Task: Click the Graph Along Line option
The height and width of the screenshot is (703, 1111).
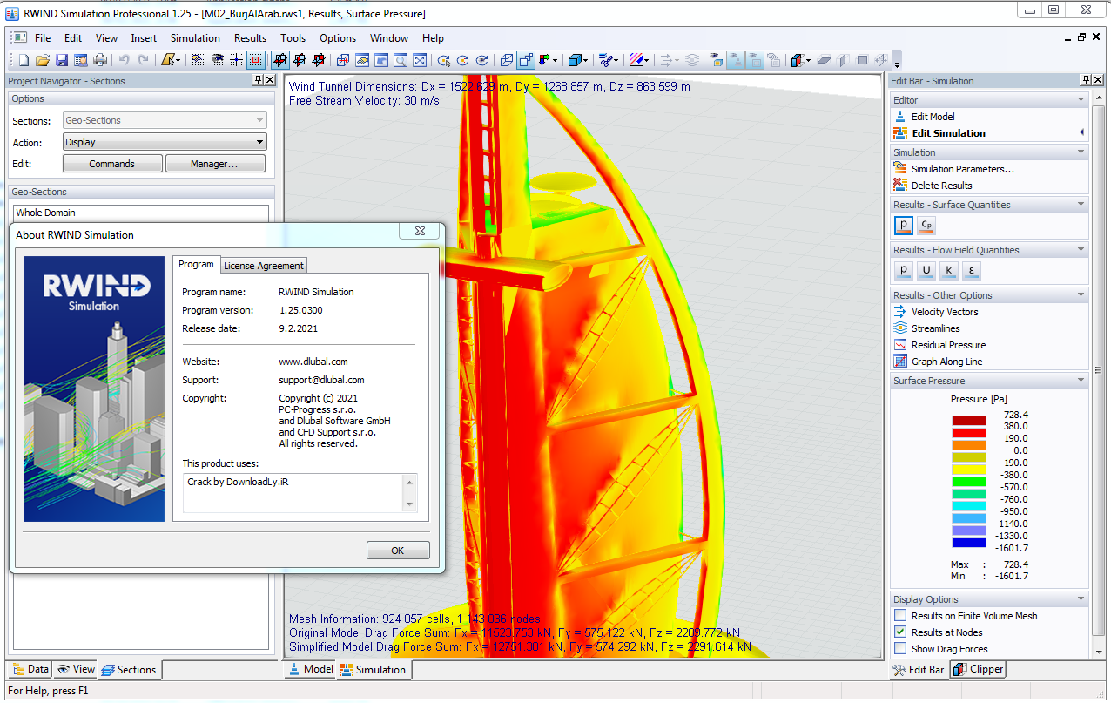Action: 947,362
